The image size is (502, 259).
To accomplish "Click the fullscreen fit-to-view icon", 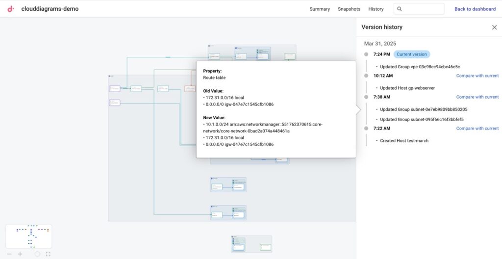I will pos(48,254).
